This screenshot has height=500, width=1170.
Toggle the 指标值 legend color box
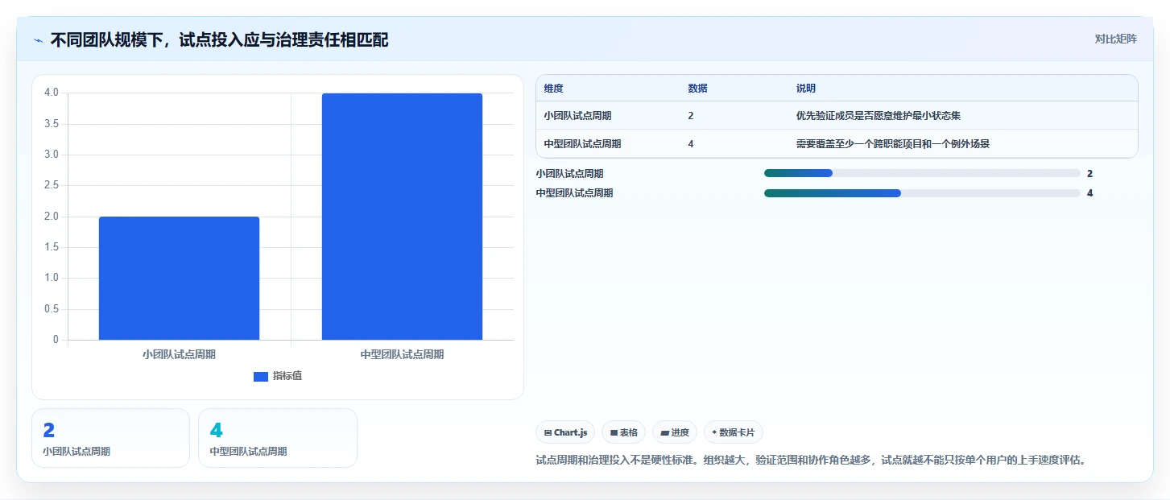pos(261,376)
